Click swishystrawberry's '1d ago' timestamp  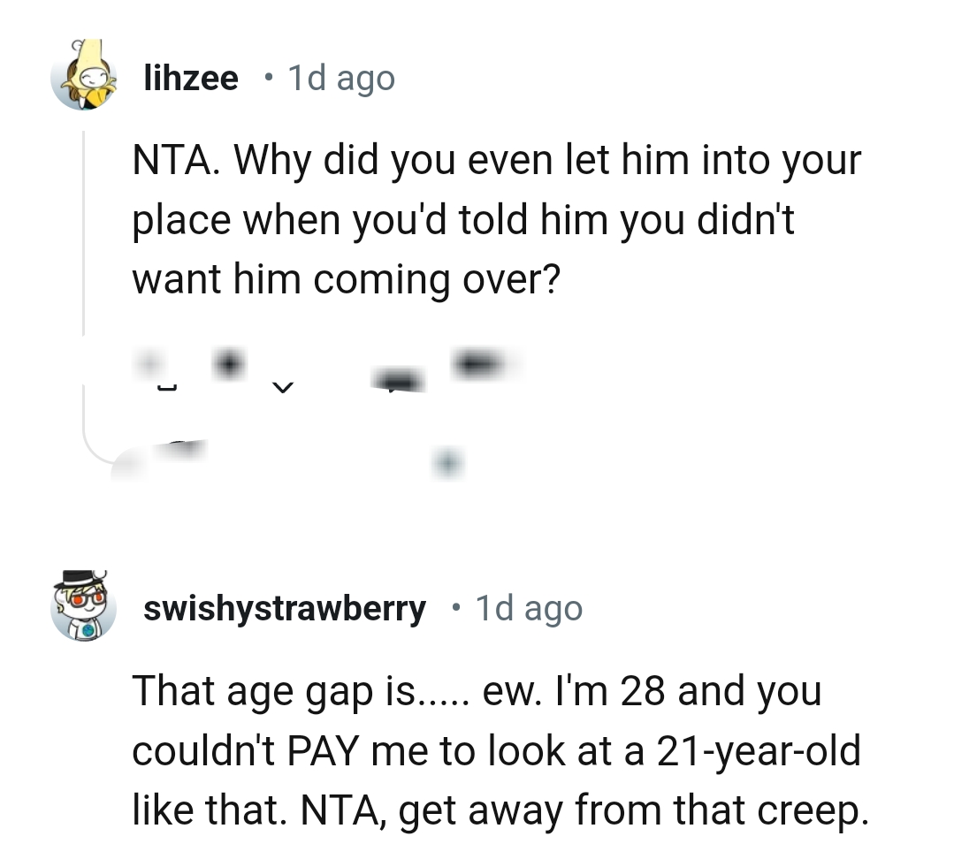pyautogui.click(x=528, y=608)
